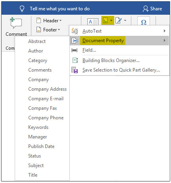Viewport: 171px width, 183px height.
Task: Click the Omega symbol icon
Action: [144, 22]
